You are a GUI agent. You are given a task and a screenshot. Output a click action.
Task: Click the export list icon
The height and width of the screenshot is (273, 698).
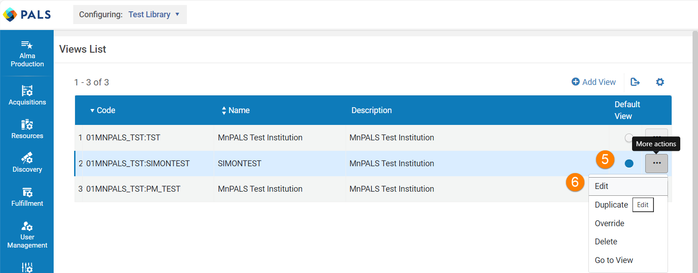pos(635,82)
